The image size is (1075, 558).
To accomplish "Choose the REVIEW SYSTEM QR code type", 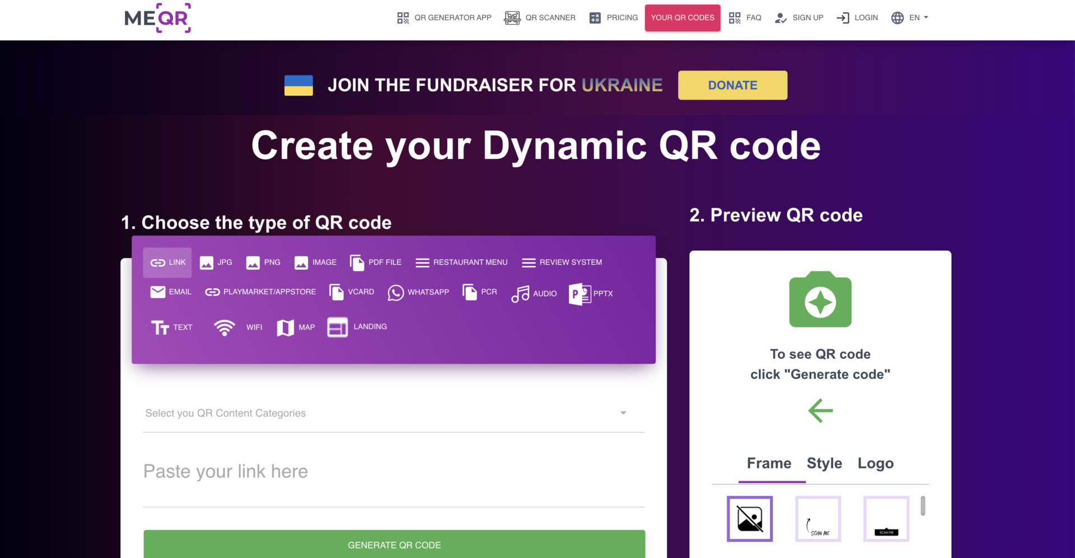I will (x=562, y=262).
